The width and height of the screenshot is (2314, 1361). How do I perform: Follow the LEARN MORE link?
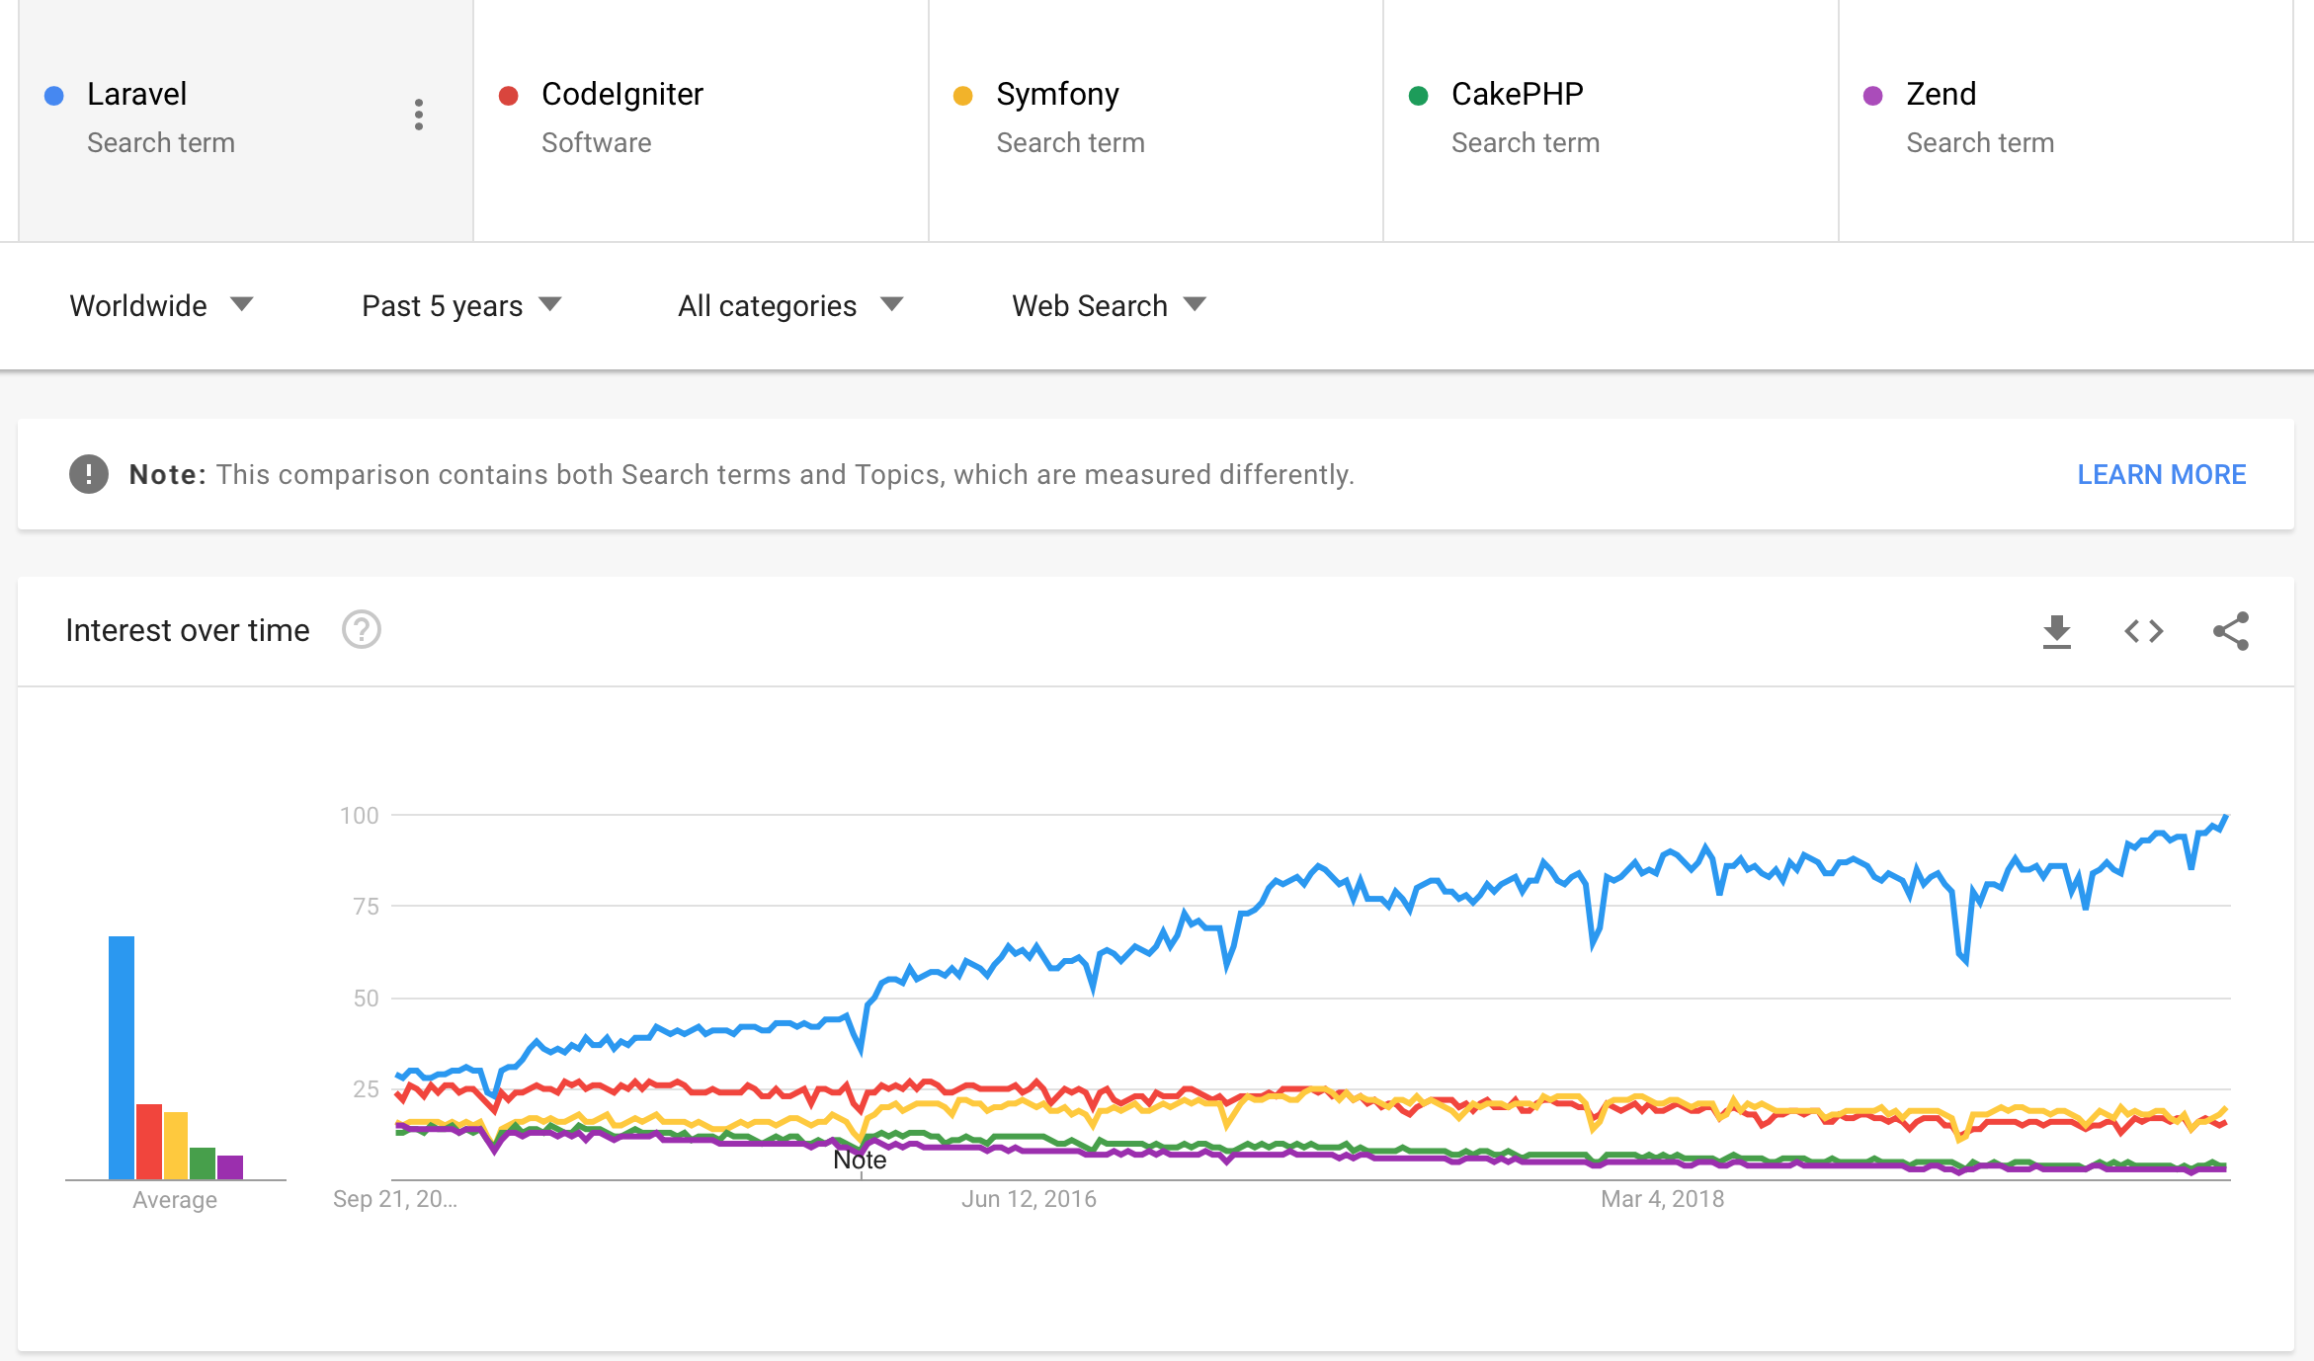[2161, 475]
